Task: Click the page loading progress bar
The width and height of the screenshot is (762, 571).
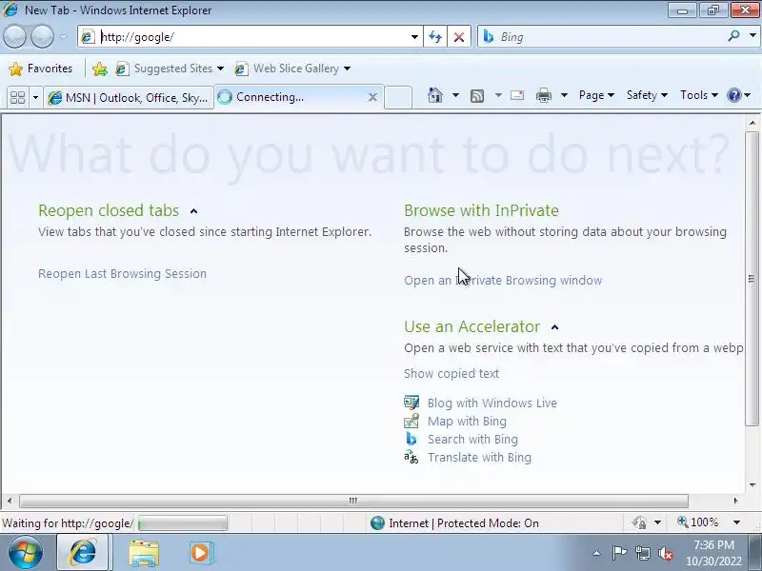Action: pos(182,523)
